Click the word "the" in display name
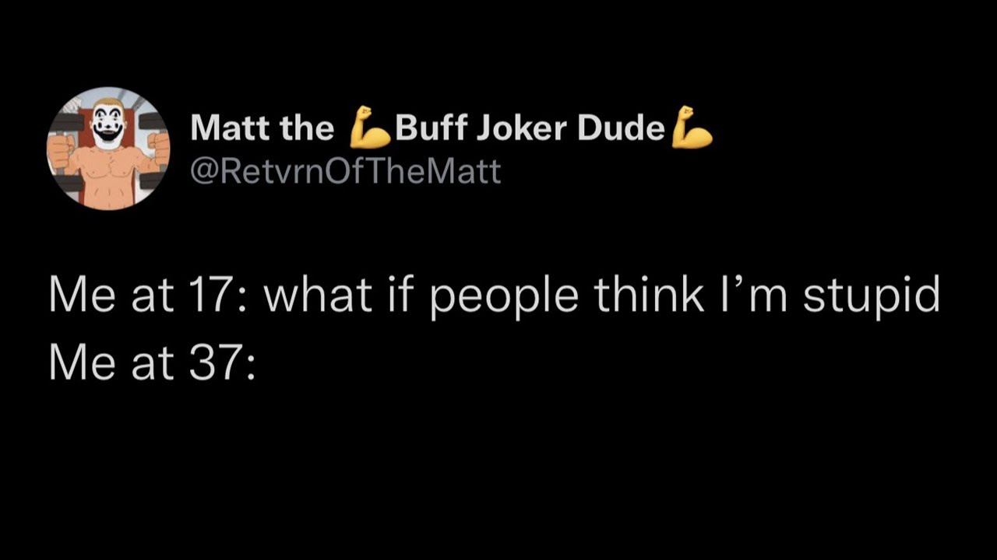This screenshot has height=560, width=997. pos(307,128)
